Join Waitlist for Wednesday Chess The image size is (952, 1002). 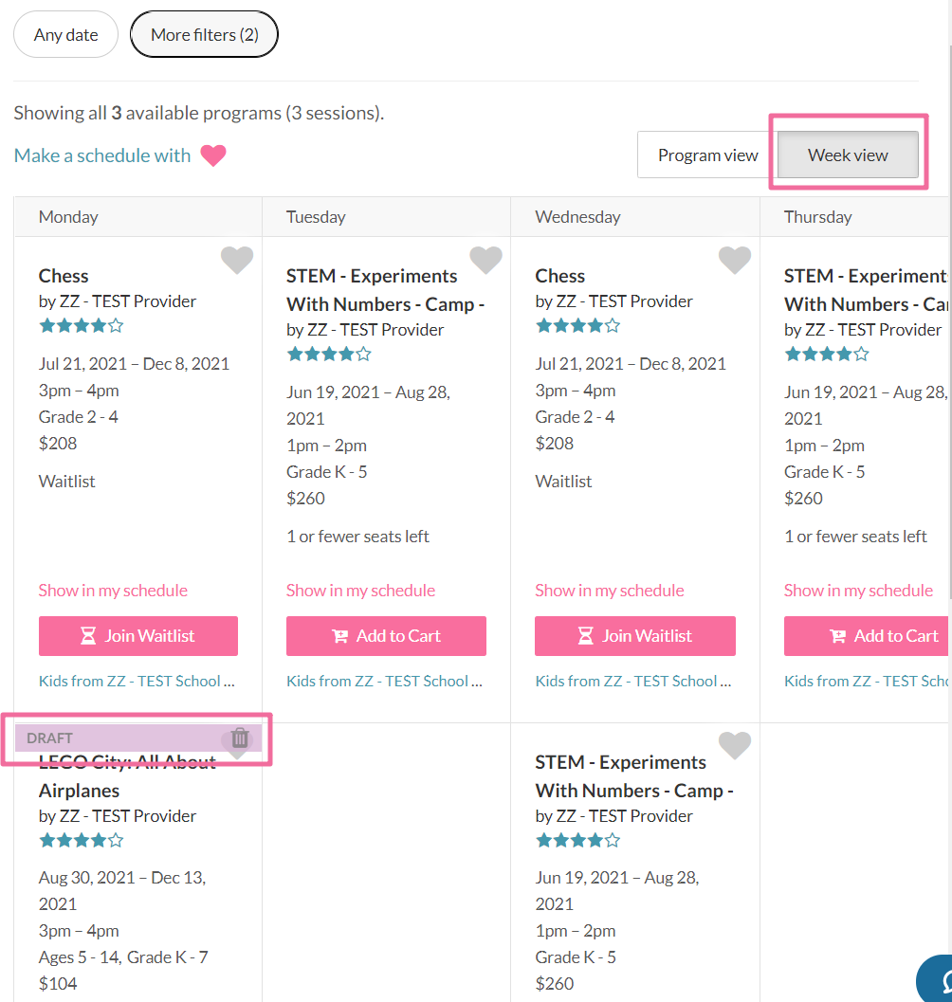[635, 636]
